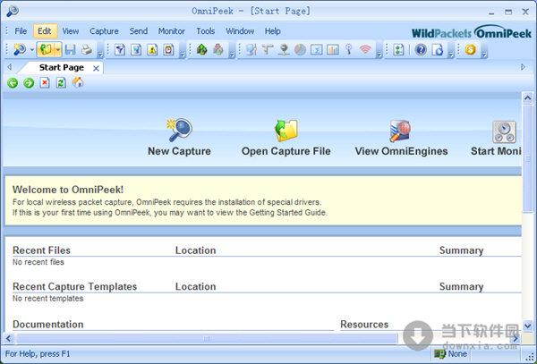Image resolution: width=537 pixels, height=364 pixels.
Task: Open the Capture menu
Action: coord(104,31)
